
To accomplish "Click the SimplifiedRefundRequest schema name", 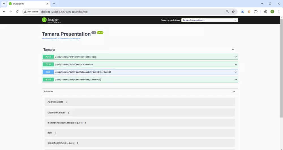I will point(61,143).
